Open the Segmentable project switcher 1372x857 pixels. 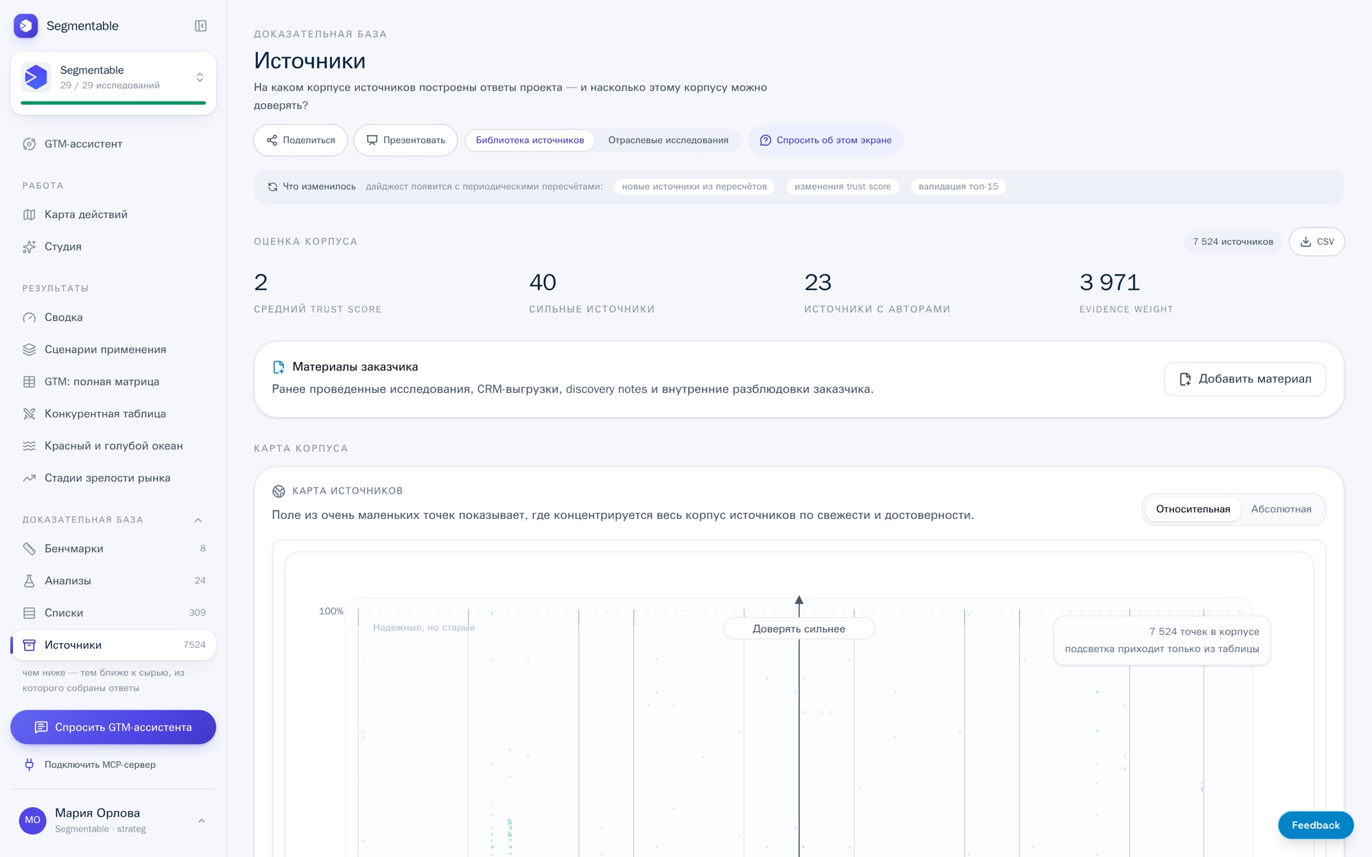point(113,82)
